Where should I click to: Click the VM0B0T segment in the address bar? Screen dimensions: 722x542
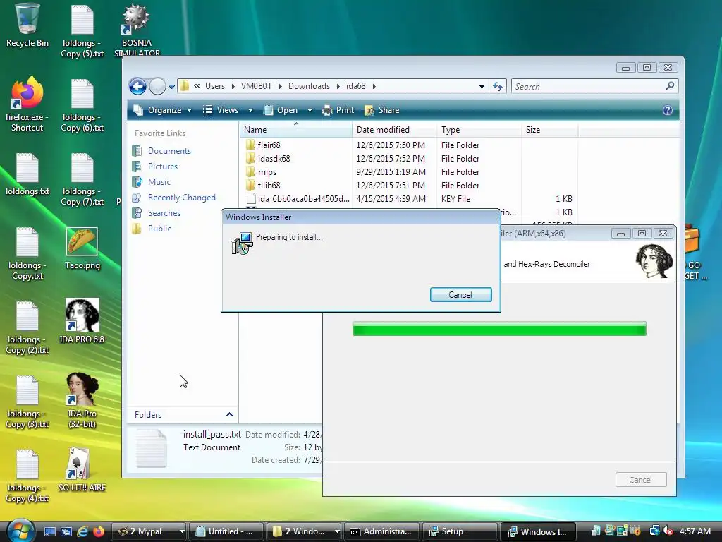point(257,86)
